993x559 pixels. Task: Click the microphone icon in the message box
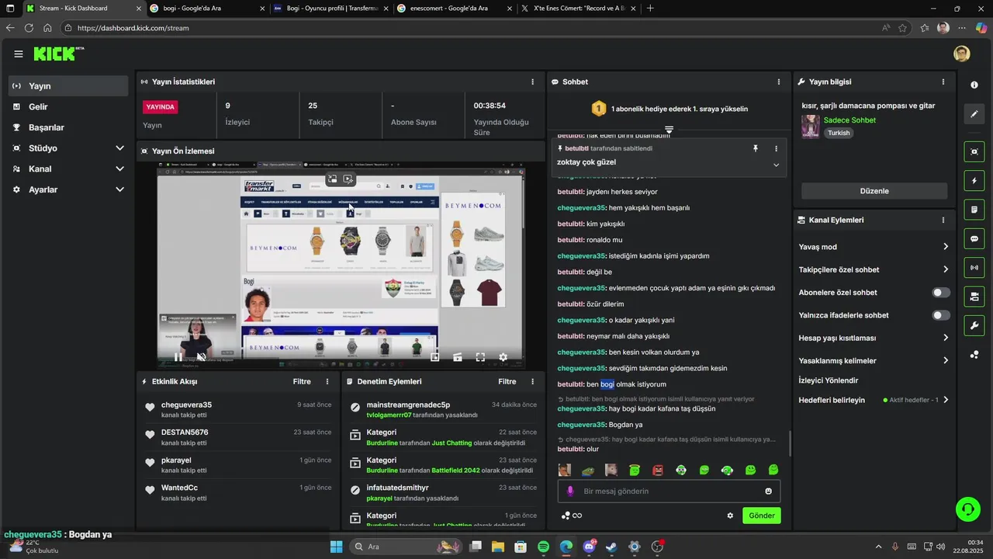[x=570, y=491]
